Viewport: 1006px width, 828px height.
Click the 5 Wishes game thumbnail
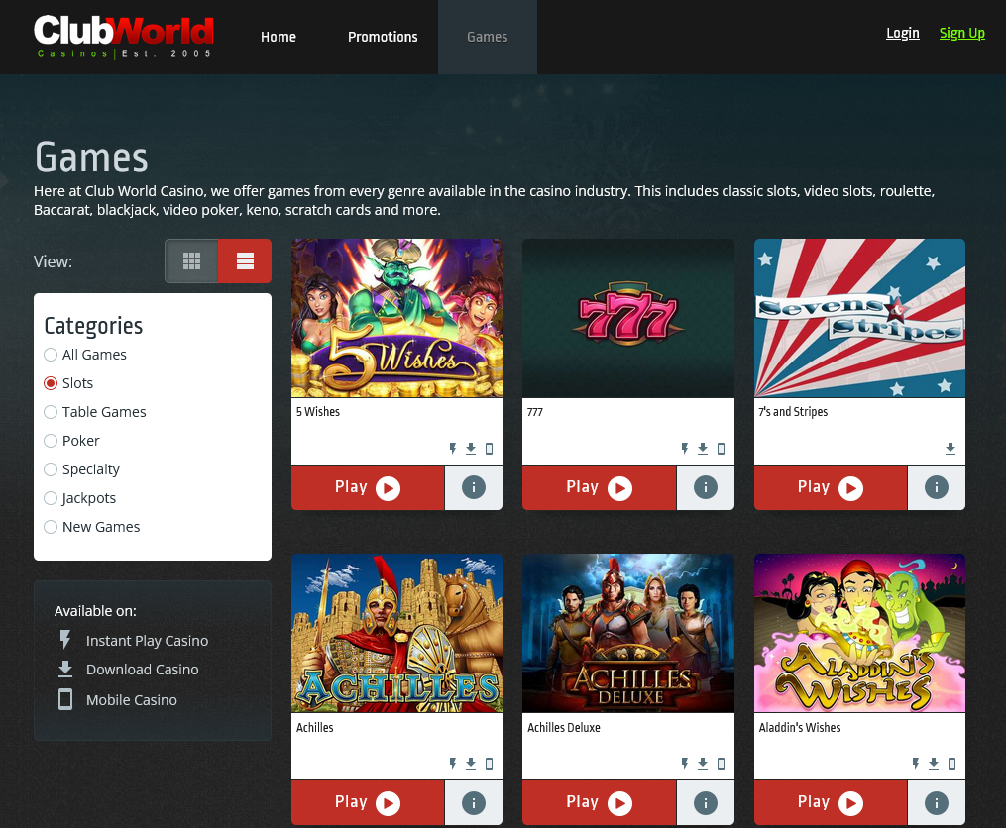click(396, 318)
